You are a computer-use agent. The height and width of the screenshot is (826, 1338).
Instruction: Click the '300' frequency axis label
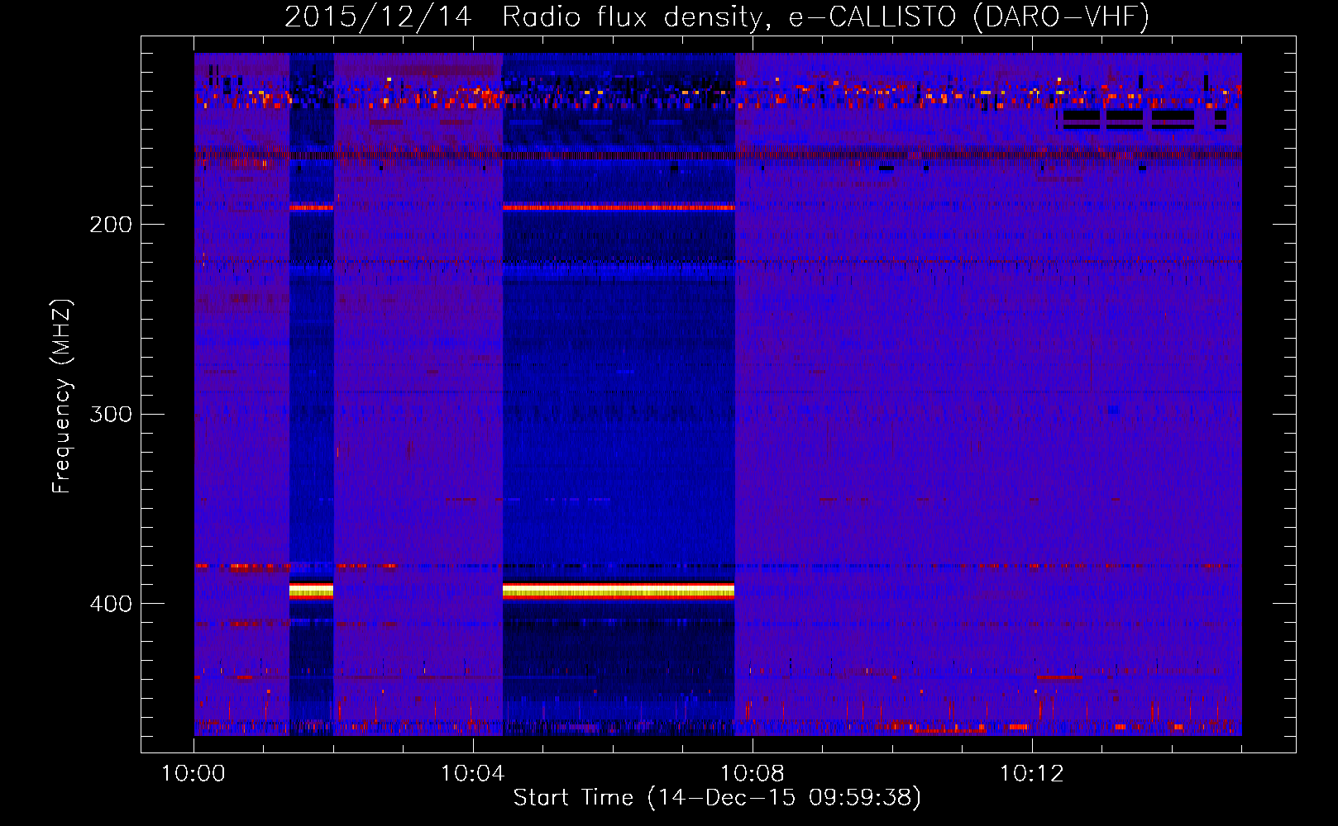pos(111,414)
